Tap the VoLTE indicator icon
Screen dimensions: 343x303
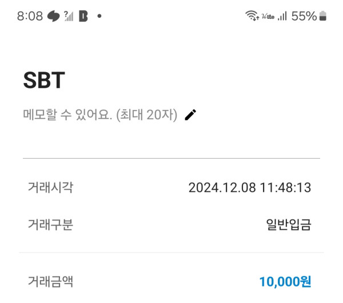click(268, 17)
